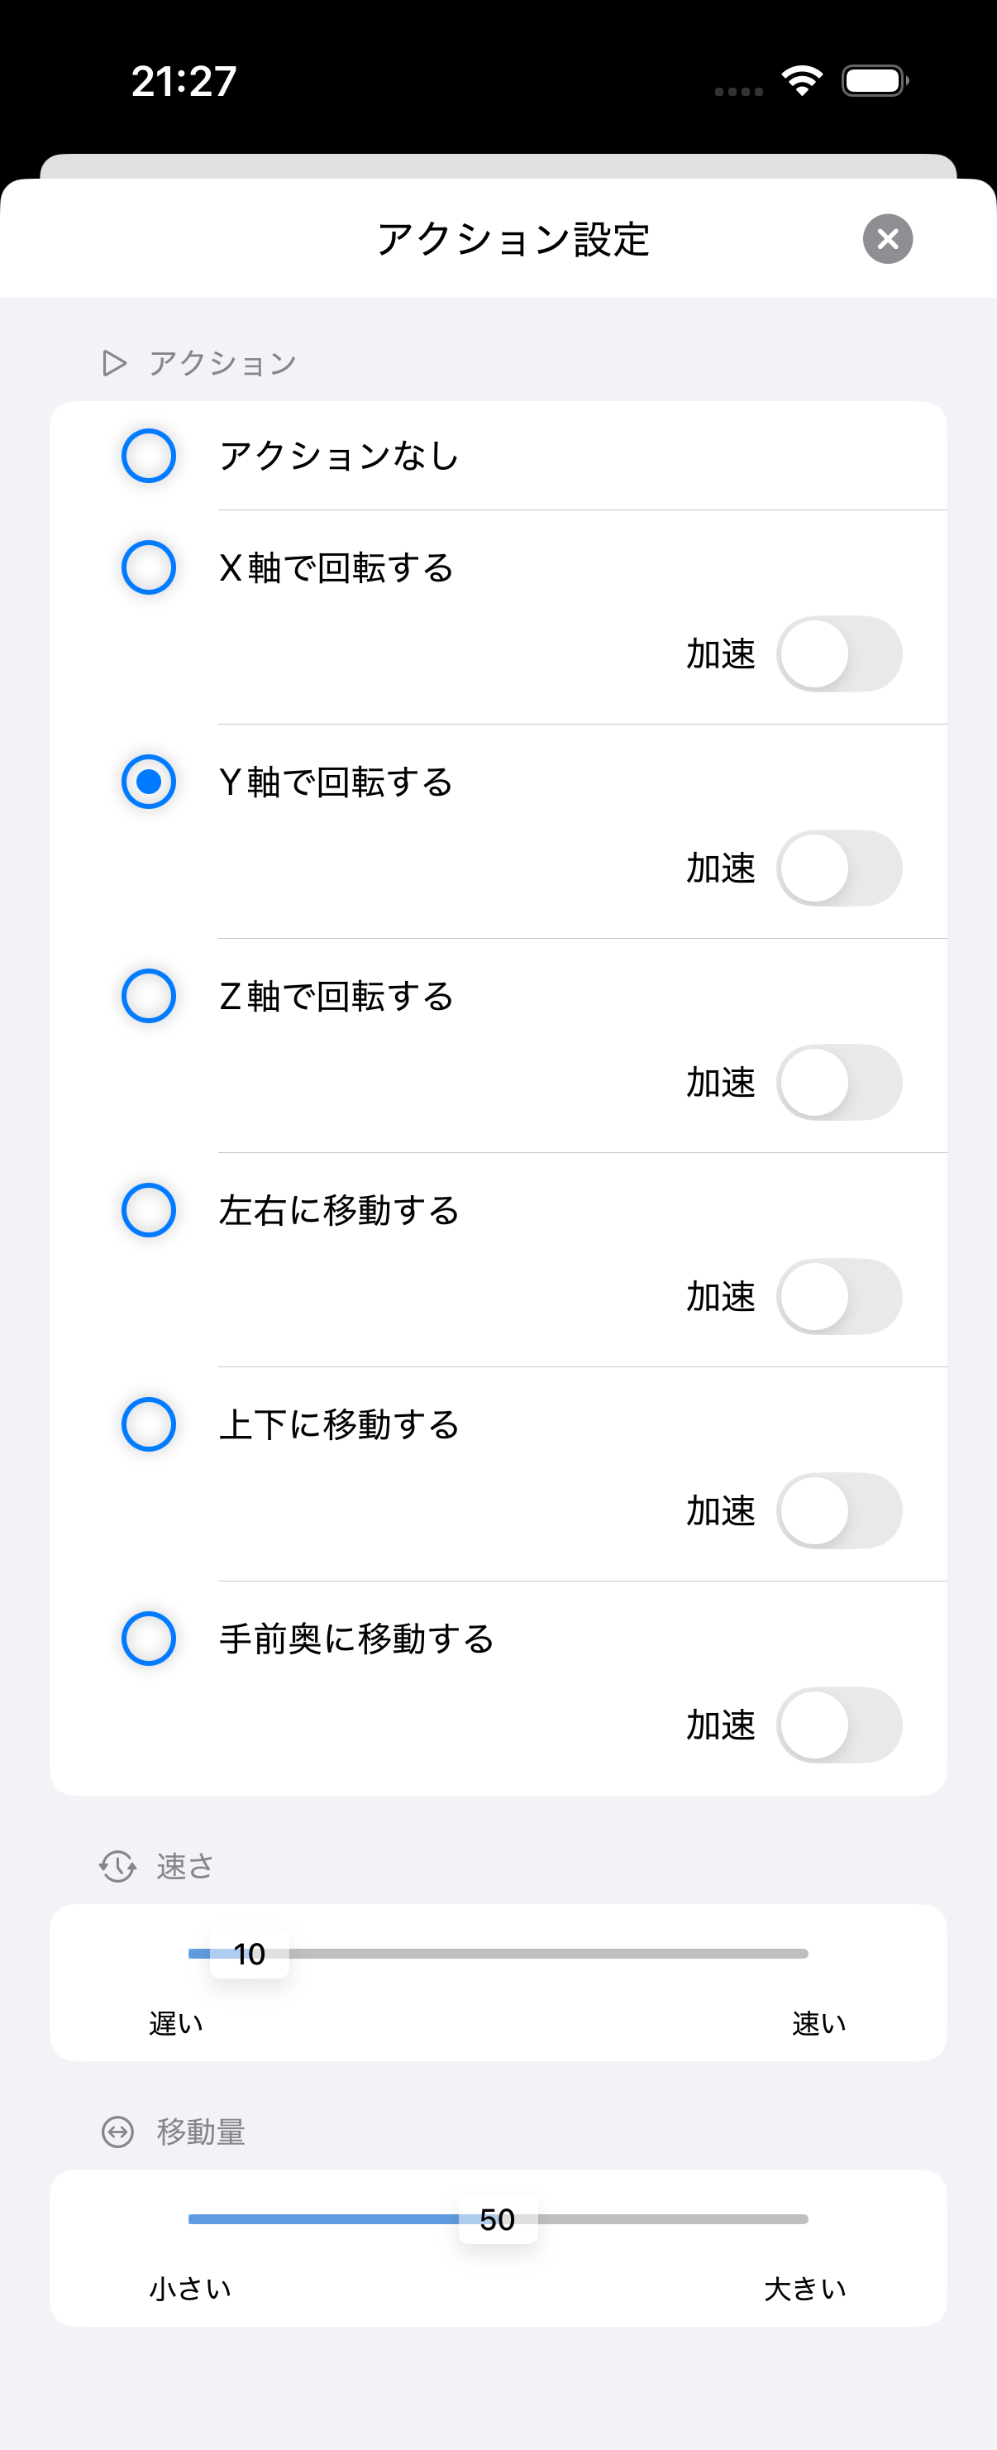Select X軸で回転する radio option
This screenshot has height=2450, width=997.
point(149,567)
